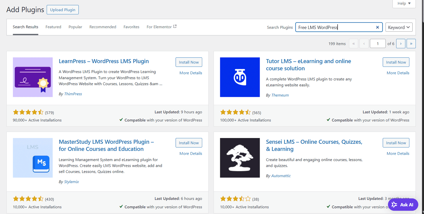Click the MasterStudy LMS plugin icon
Screen dimensions: 424x214
click(33, 158)
